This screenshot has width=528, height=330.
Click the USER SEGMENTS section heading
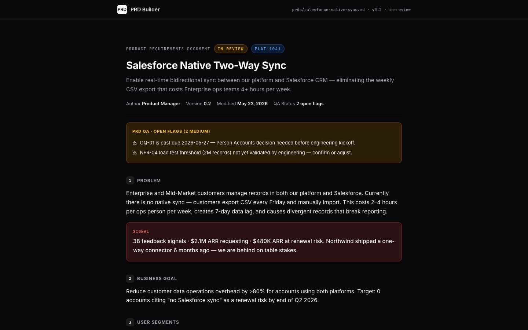tap(158, 322)
